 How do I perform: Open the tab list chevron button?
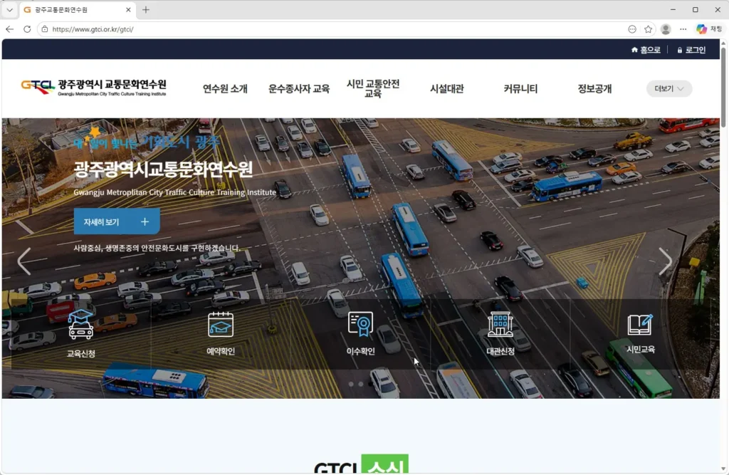pyautogui.click(x=9, y=10)
